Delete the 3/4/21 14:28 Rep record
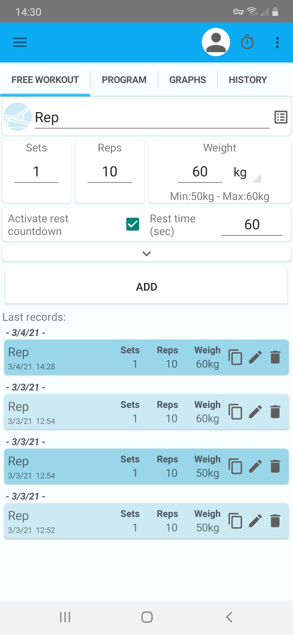 click(275, 357)
